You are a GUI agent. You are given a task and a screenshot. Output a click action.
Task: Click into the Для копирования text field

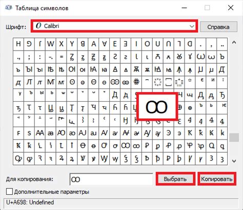tap(111, 179)
